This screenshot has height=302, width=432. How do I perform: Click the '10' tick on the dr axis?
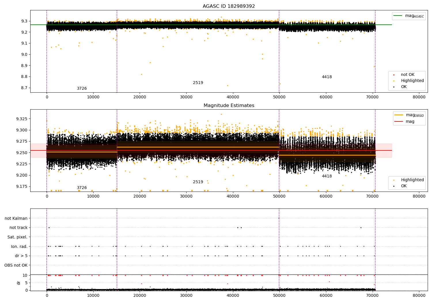coord(25,276)
